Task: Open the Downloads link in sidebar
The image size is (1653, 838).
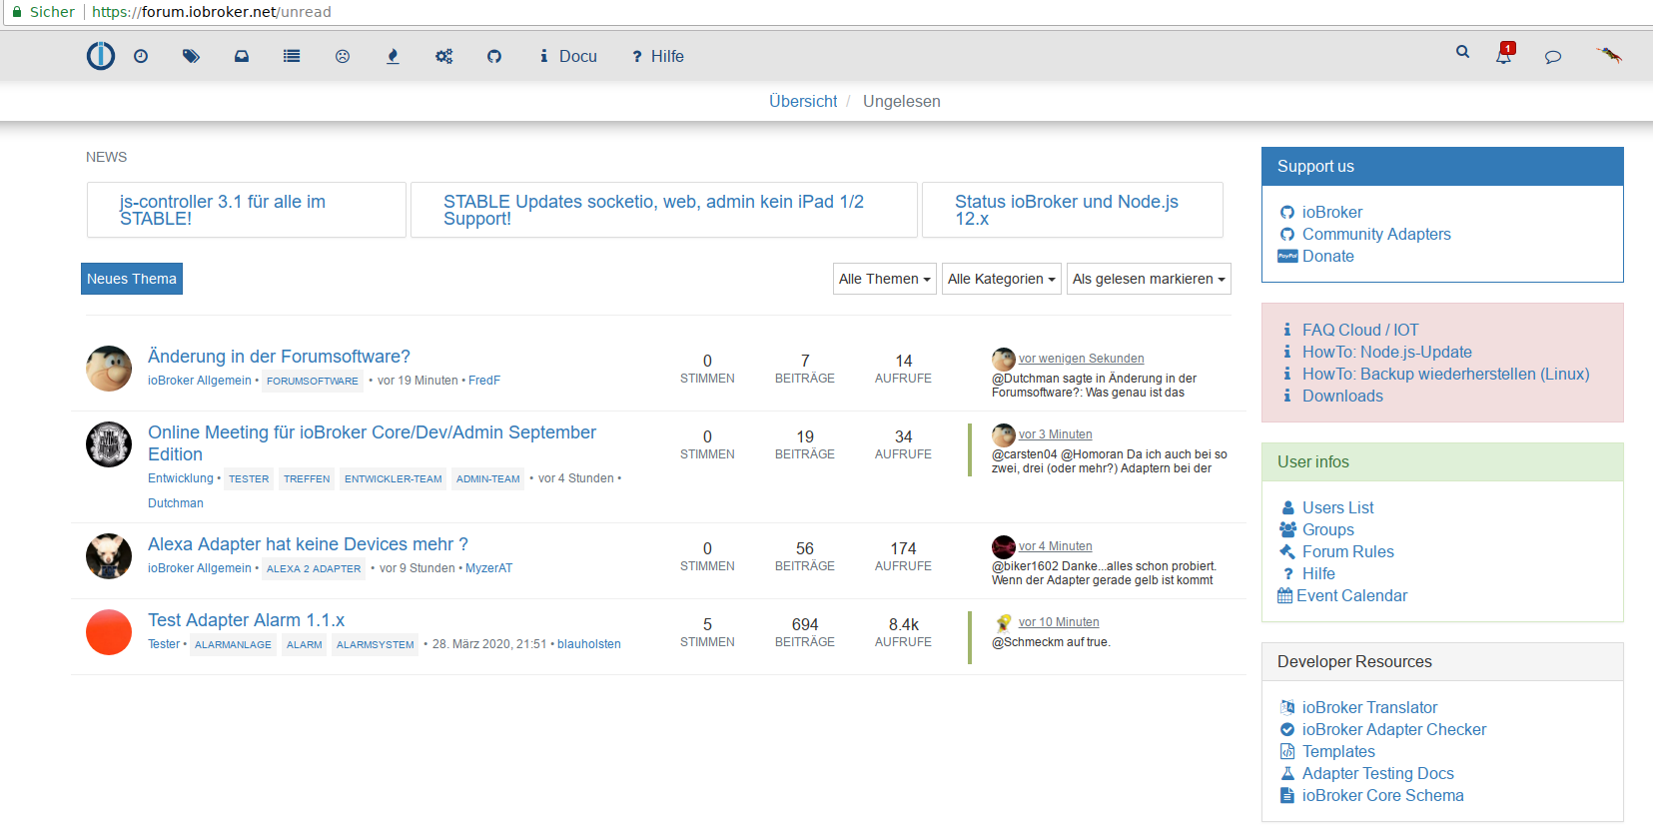Action: pyautogui.click(x=1342, y=396)
